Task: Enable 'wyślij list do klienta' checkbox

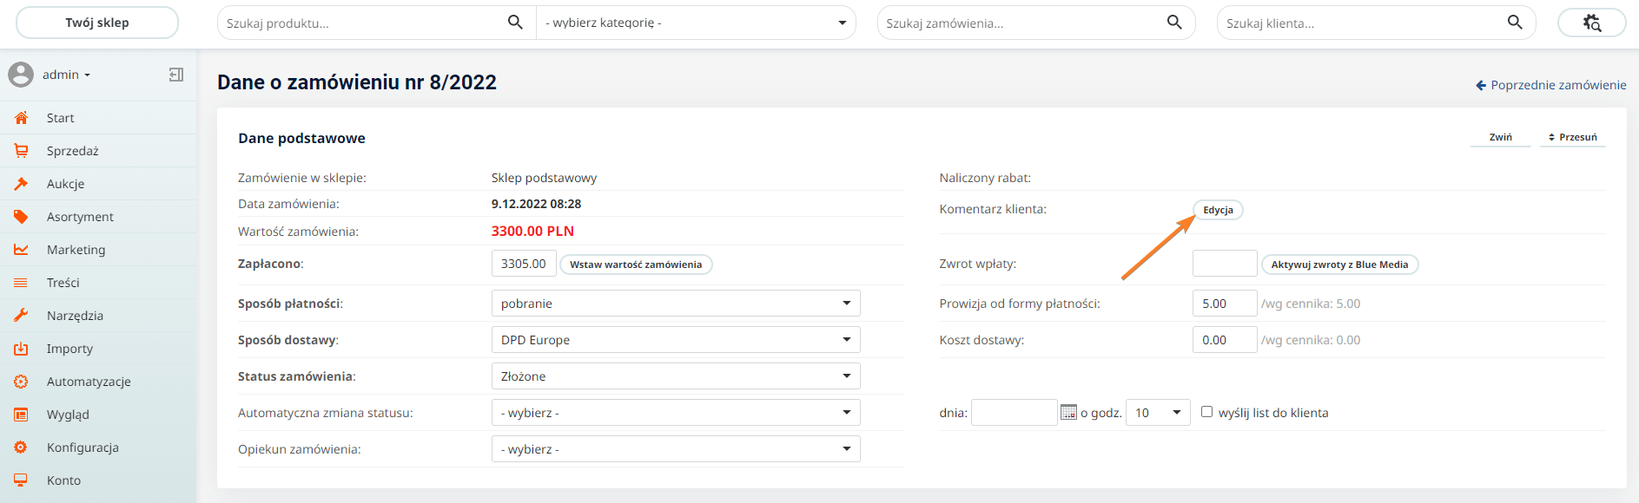Action: coord(1206,412)
